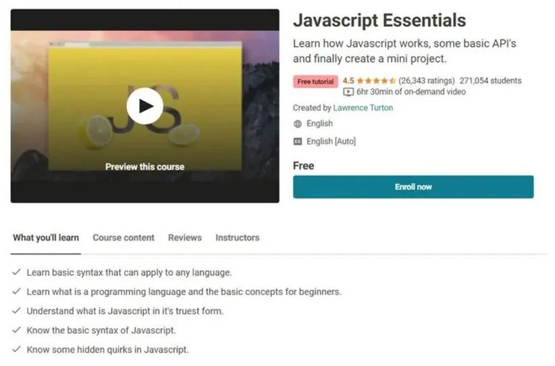The height and width of the screenshot is (366, 555).
Task: Click the Javascript Essentials course title
Action: pyautogui.click(x=379, y=20)
